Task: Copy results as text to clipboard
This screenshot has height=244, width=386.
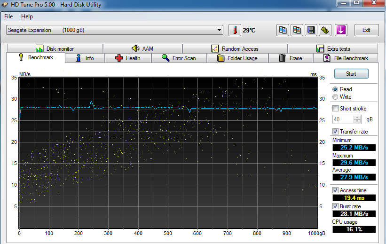Action: click(283, 30)
